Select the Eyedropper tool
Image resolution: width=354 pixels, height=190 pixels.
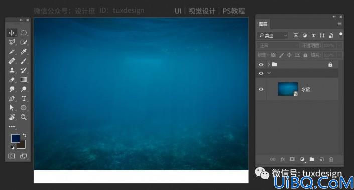tap(24, 52)
